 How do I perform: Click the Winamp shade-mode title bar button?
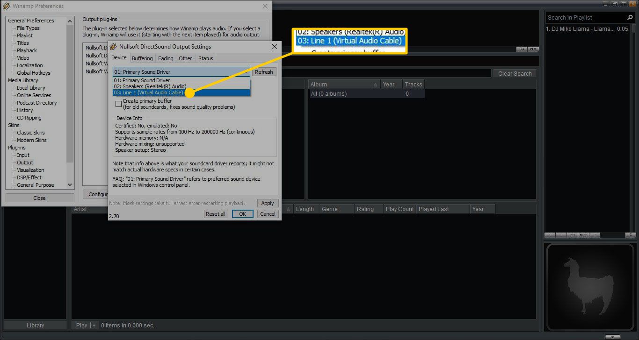[624, 4]
